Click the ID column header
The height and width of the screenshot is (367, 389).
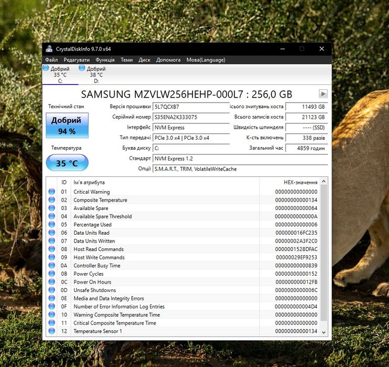click(x=64, y=182)
